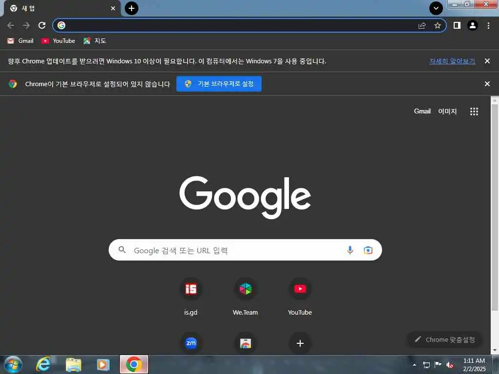Open Action Center flag icon
499x374 pixels.
(x=438, y=364)
